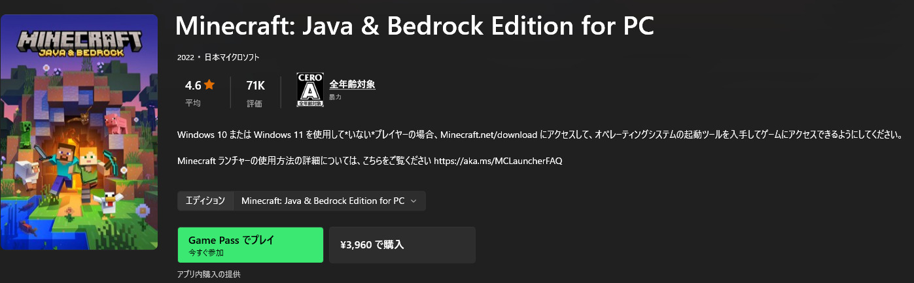Open the aka.ms/MCLauncherFAQ link
This screenshot has height=283, width=914.
(x=498, y=160)
